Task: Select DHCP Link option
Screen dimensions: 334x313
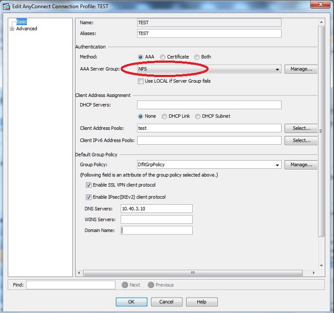Action: 164,116
